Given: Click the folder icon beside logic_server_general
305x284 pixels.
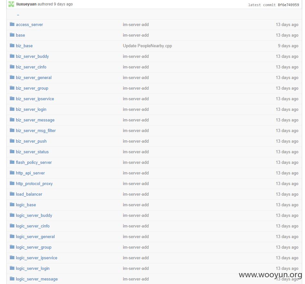Looking at the screenshot, I should [12, 236].
